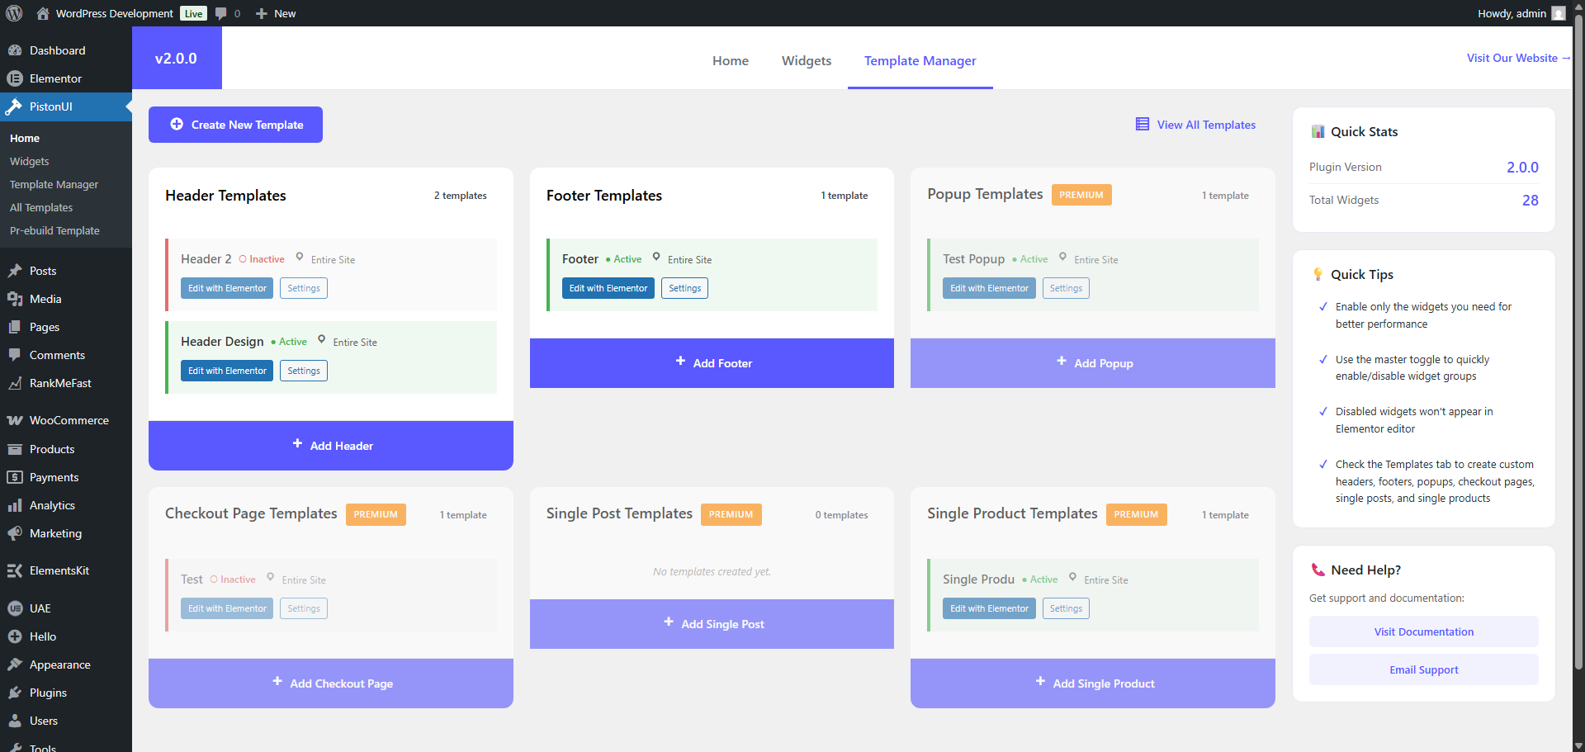Screen dimensions: 1585x752
Task: Open Dashboard from the sidebar icon
Action: click(x=15, y=50)
